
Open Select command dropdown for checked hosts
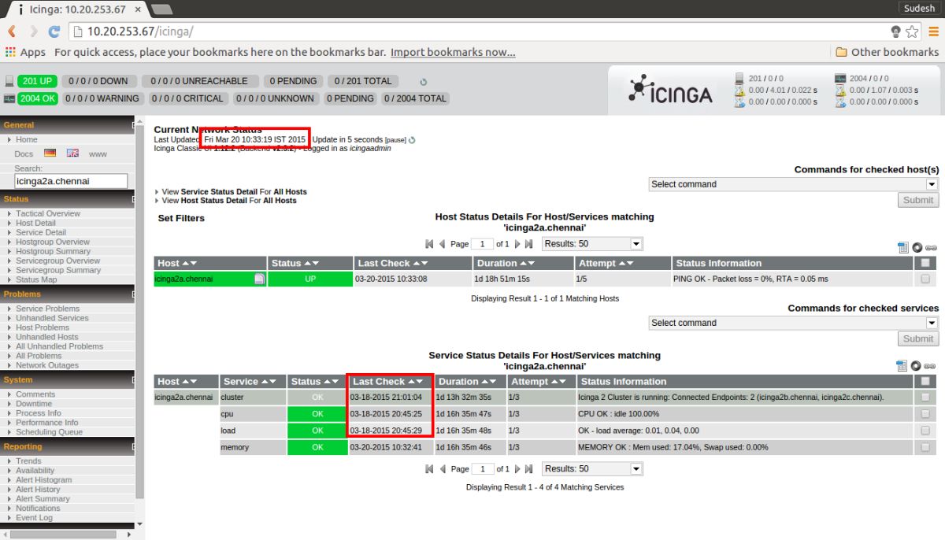[794, 184]
